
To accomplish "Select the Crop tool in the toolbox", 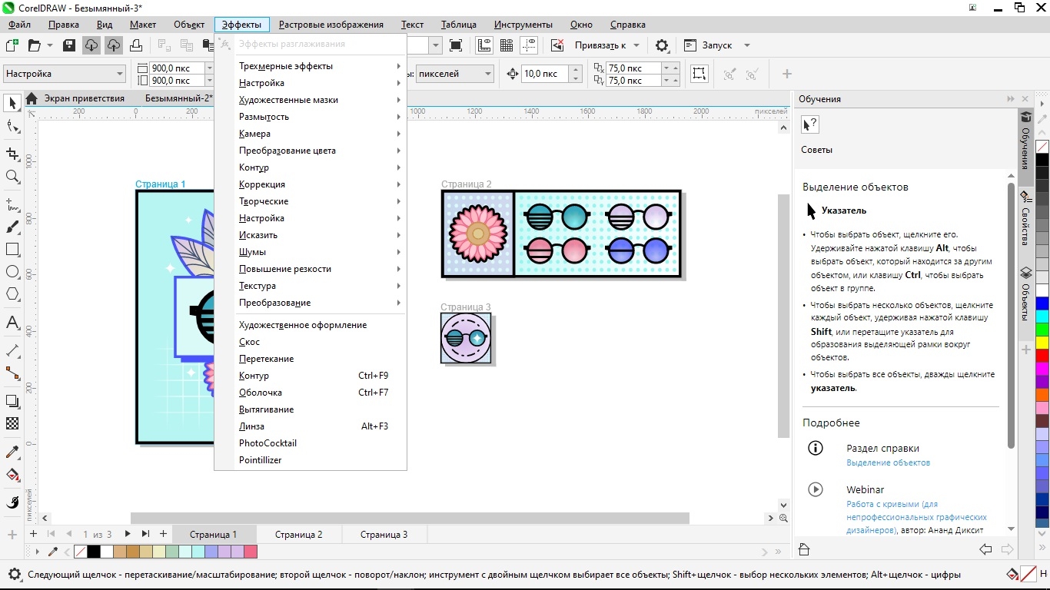I will 12,154.
